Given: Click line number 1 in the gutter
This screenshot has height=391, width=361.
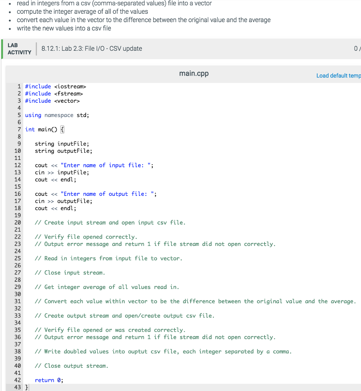Looking at the screenshot, I should [19, 86].
